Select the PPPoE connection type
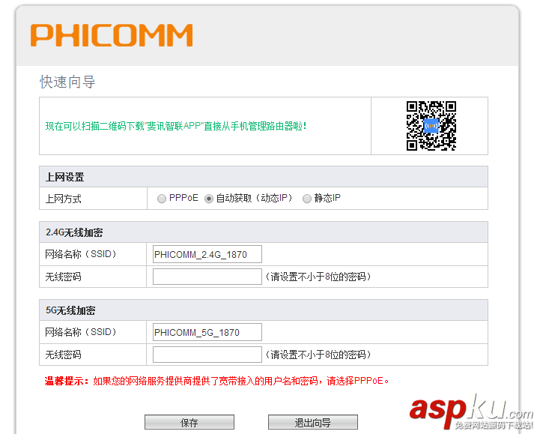The height and width of the screenshot is (434, 537). pos(161,199)
